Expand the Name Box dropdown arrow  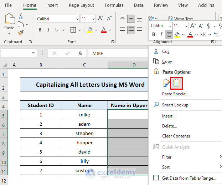(x=33, y=53)
